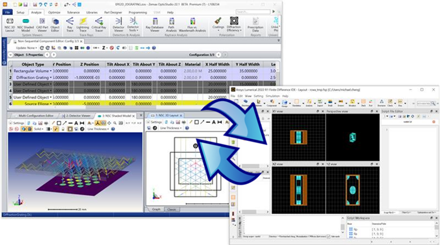The image size is (440, 245).
Task: Click the rectangle annotation in Shaded Model toolbar
Action: coord(59,123)
